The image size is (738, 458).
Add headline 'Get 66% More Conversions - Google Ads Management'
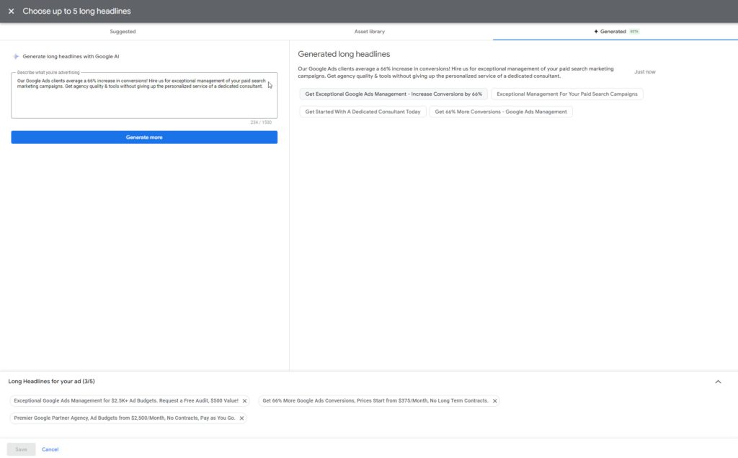click(501, 112)
